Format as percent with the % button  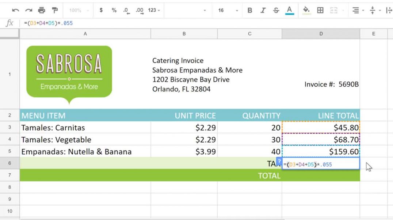pyautogui.click(x=114, y=10)
